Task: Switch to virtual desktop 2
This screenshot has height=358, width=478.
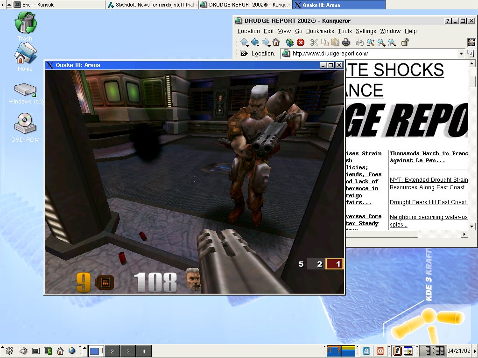Action: click(x=112, y=351)
